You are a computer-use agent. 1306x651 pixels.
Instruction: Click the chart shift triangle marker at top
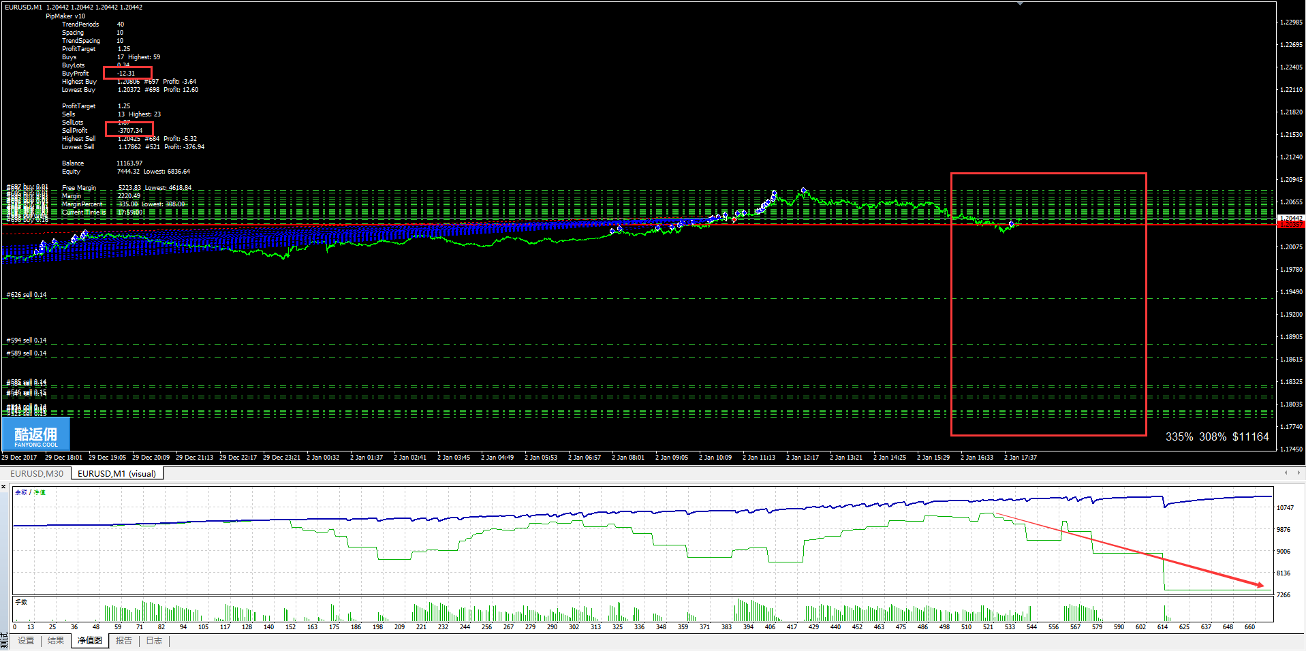1020,4
